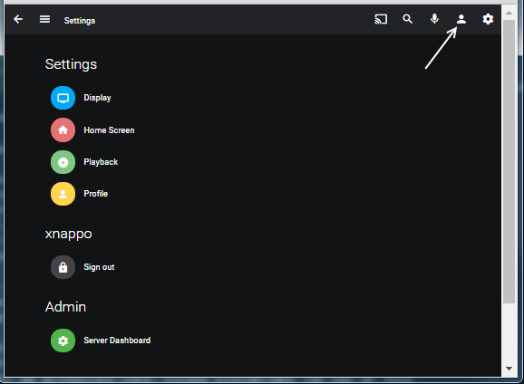
Task: Activate voice search microphone icon
Action: coord(434,19)
